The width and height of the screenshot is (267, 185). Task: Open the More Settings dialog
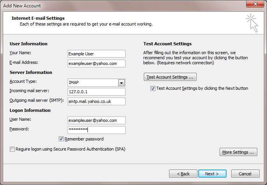238,152
